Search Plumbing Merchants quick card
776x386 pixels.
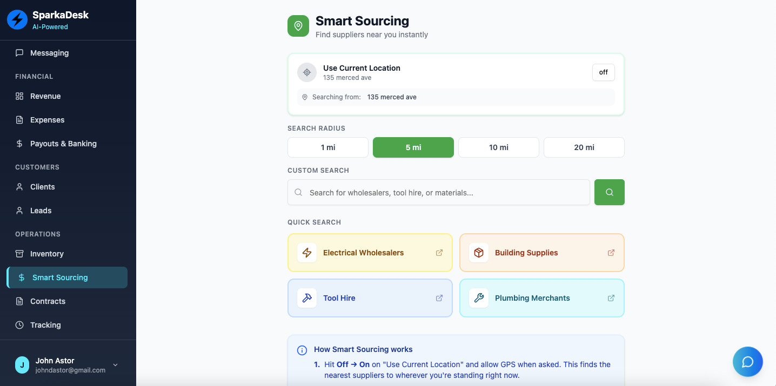(x=542, y=298)
